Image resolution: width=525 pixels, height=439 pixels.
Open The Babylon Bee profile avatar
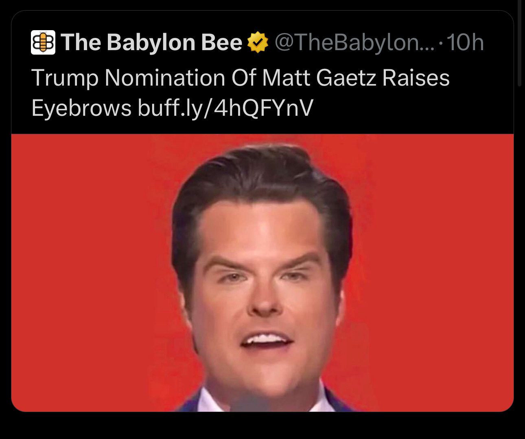tap(43, 42)
